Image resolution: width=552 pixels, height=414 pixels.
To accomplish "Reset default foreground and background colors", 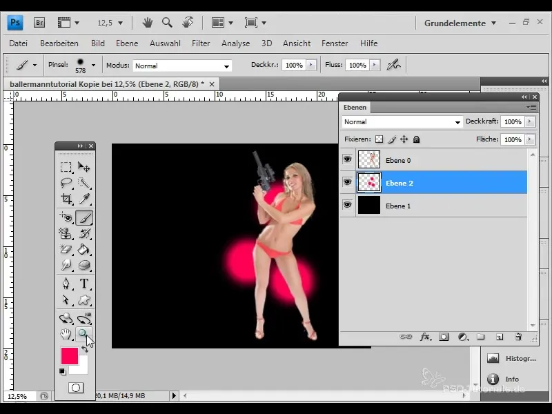I will pos(63,372).
